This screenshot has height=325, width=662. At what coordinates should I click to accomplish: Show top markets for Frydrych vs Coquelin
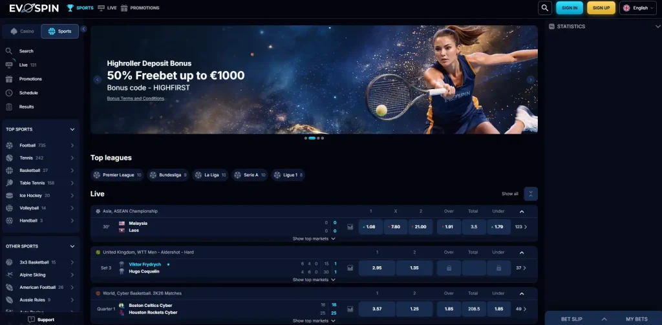[314, 280]
